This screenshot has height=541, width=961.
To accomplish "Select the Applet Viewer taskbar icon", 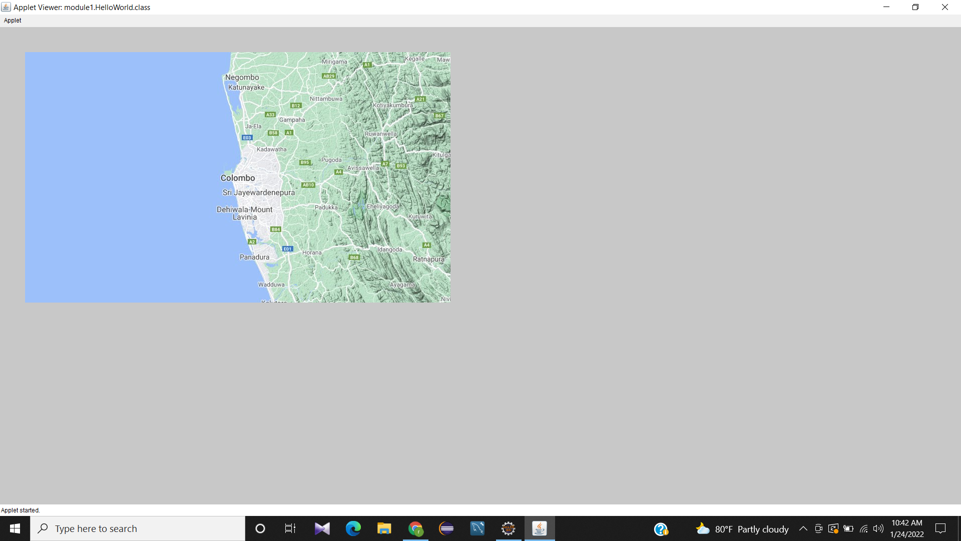I will [540, 528].
